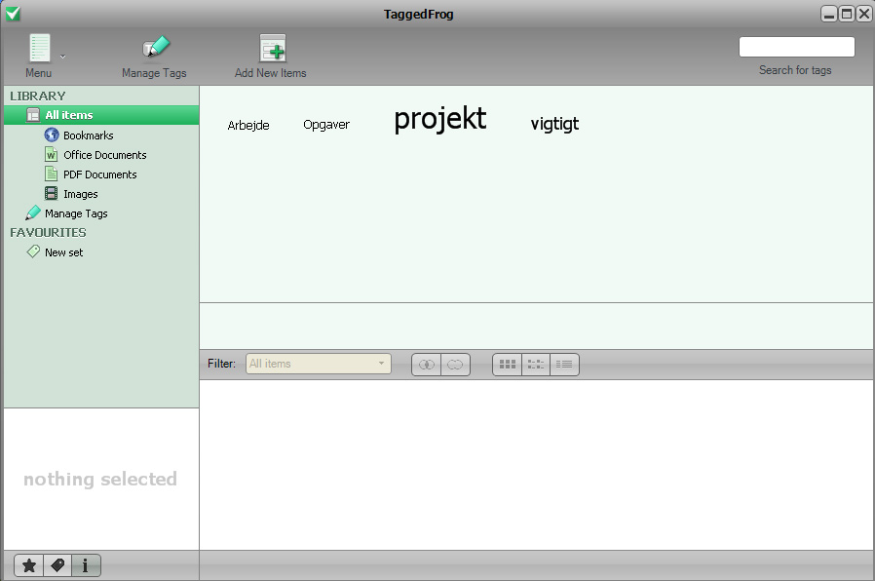This screenshot has height=581, width=875.
Task: Switch to tiles detail view
Action: tap(536, 365)
